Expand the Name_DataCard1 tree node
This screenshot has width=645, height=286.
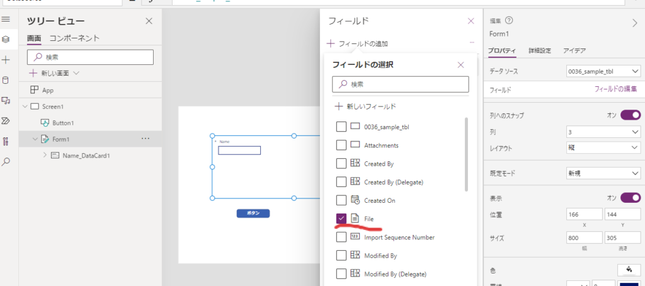coord(44,155)
